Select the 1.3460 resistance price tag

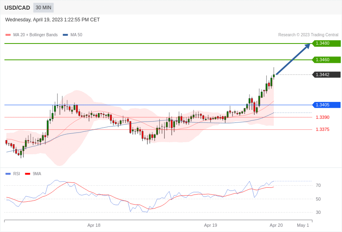pyautogui.click(x=327, y=60)
